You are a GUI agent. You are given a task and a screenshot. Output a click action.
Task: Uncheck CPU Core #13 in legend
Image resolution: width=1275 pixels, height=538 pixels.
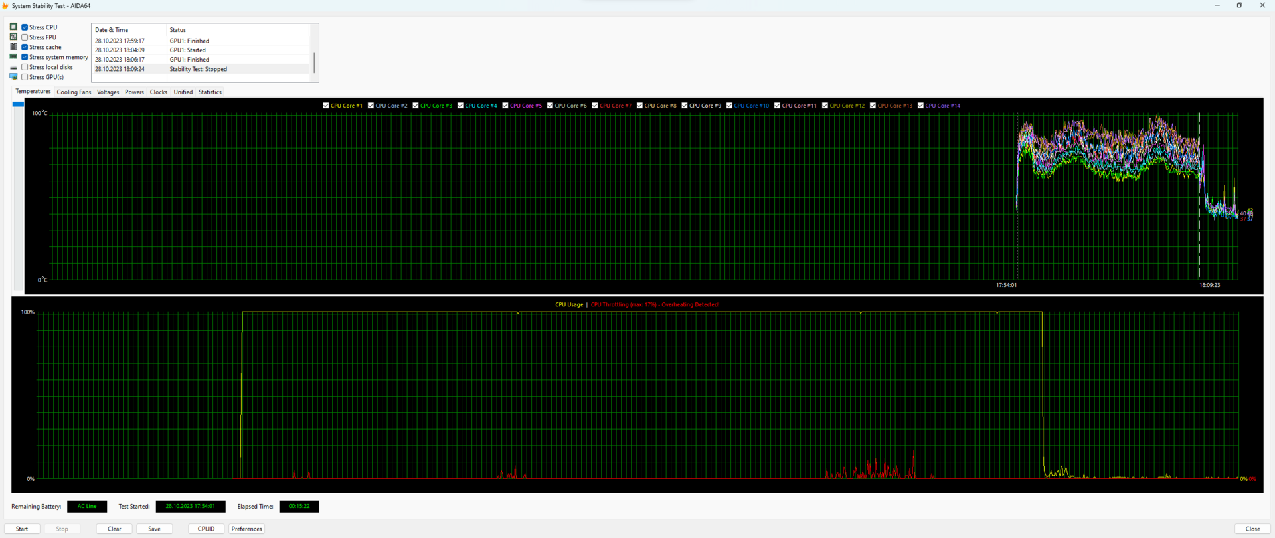coord(873,106)
